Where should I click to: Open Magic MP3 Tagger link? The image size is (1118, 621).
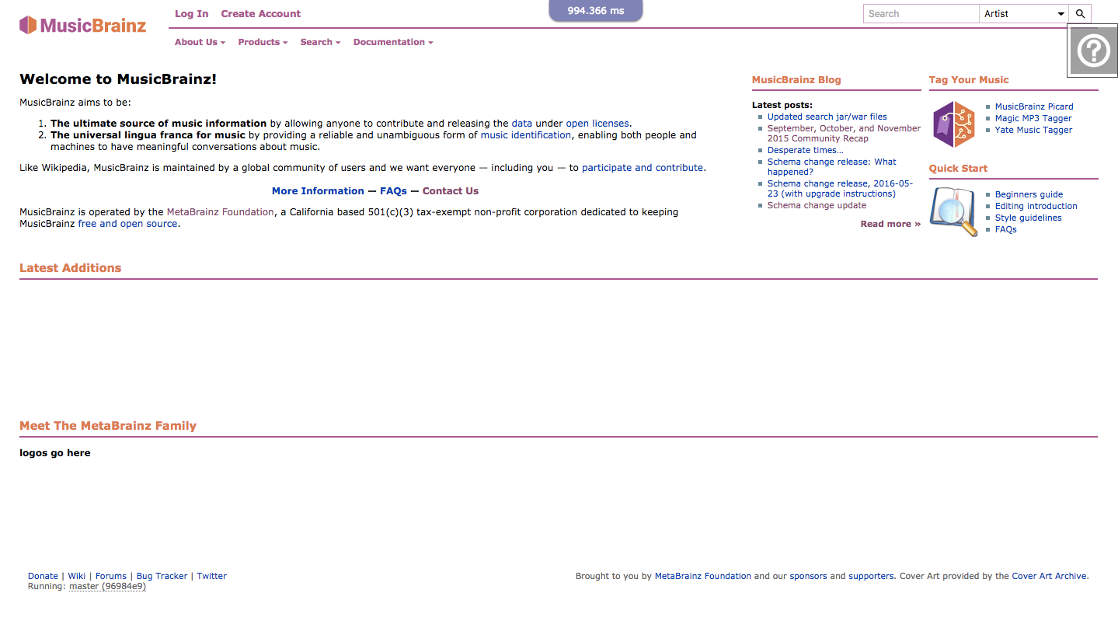(x=1033, y=118)
